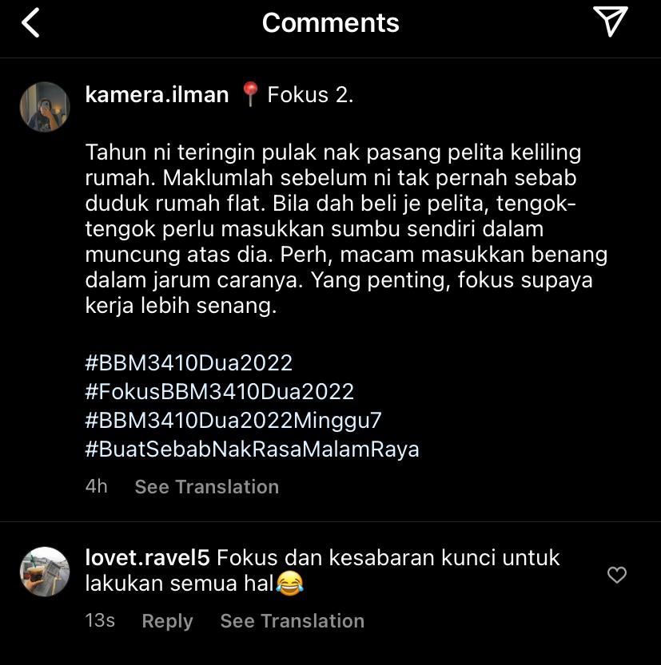661x665 pixels.
Task: Open hashtag #BBM3410Dua2022Minggu7
Action: pyautogui.click(x=233, y=420)
